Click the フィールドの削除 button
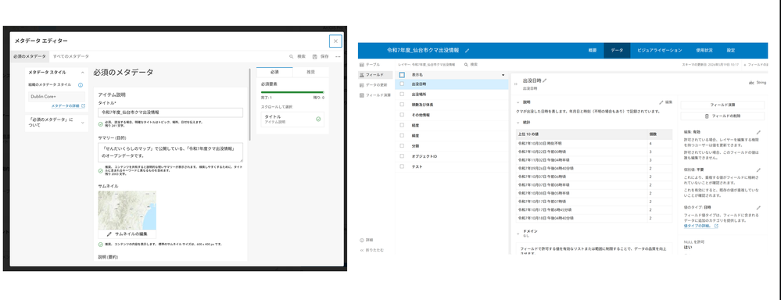The width and height of the screenshot is (781, 300). click(x=722, y=116)
